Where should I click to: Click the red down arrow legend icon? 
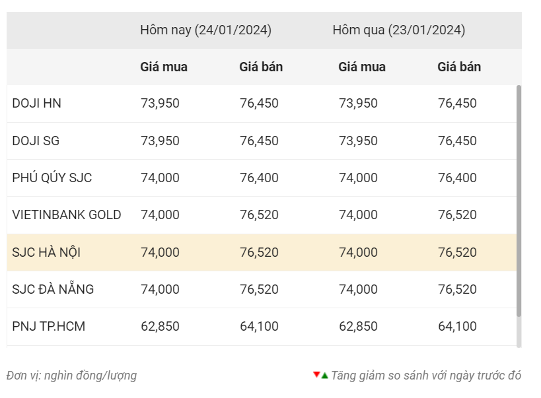tap(316, 374)
